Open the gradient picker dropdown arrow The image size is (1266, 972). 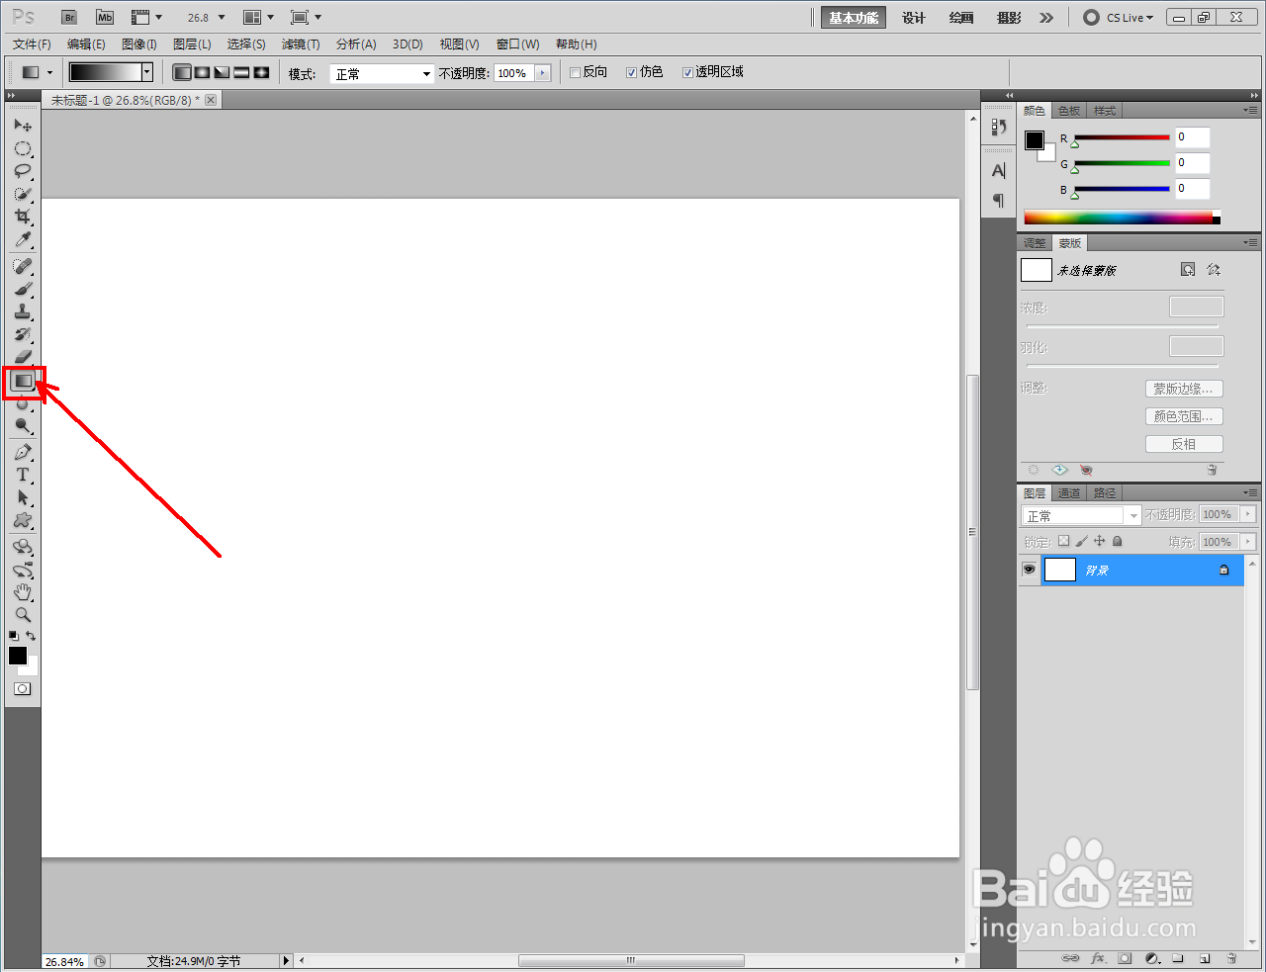coord(147,72)
